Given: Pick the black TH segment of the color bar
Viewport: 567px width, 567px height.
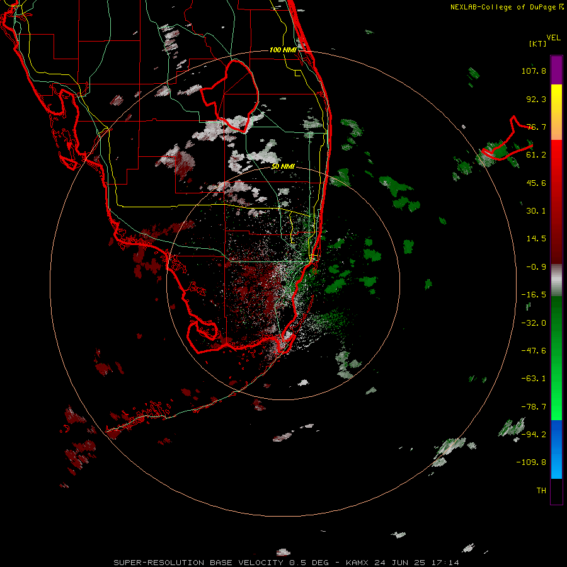Looking at the screenshot, I should pos(556,491).
